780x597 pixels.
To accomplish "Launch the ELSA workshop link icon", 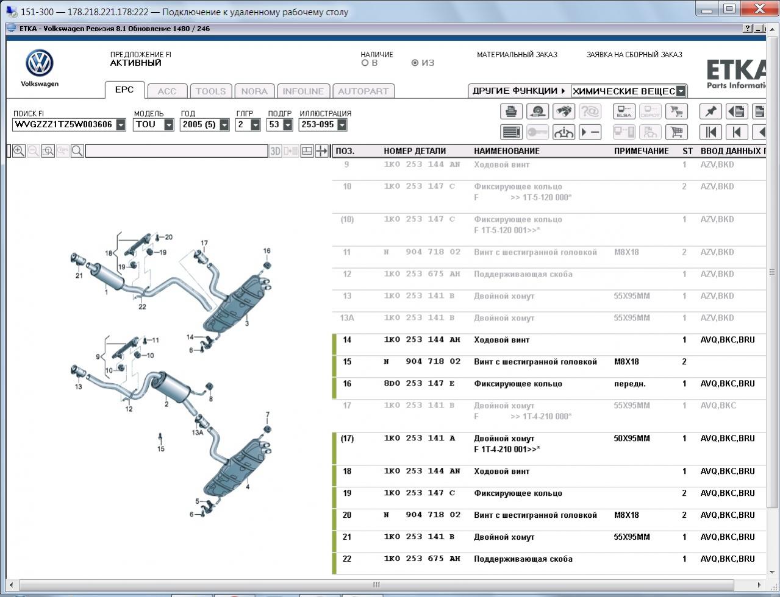I will [x=624, y=111].
